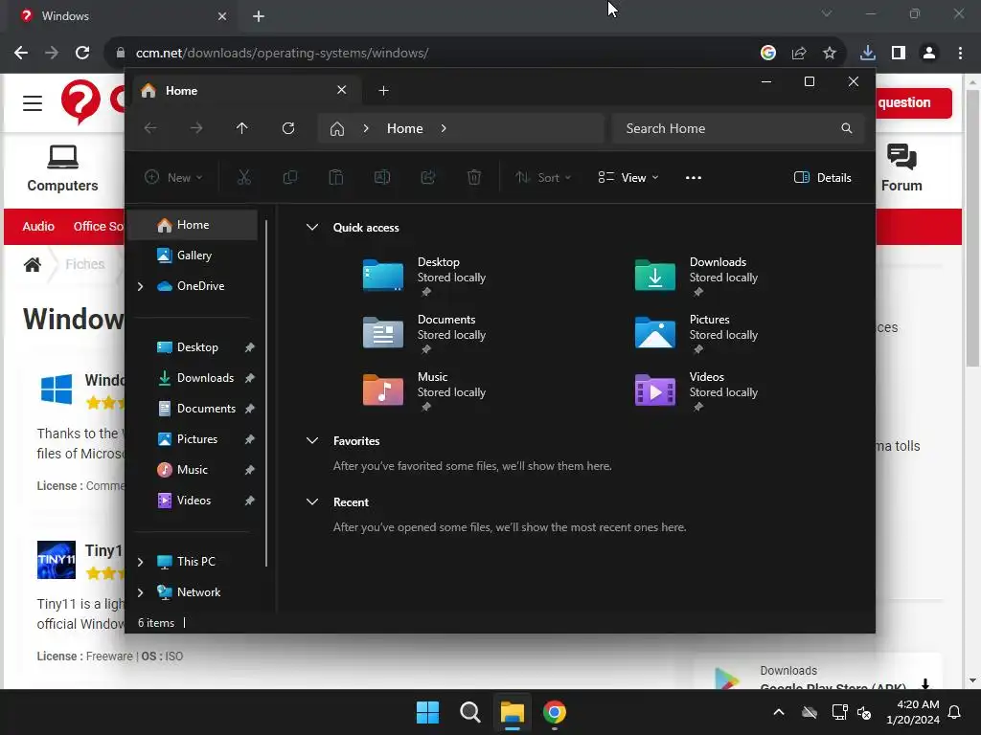Click the Copy icon in File Explorer toolbar
The height and width of the screenshot is (735, 981).
[289, 177]
